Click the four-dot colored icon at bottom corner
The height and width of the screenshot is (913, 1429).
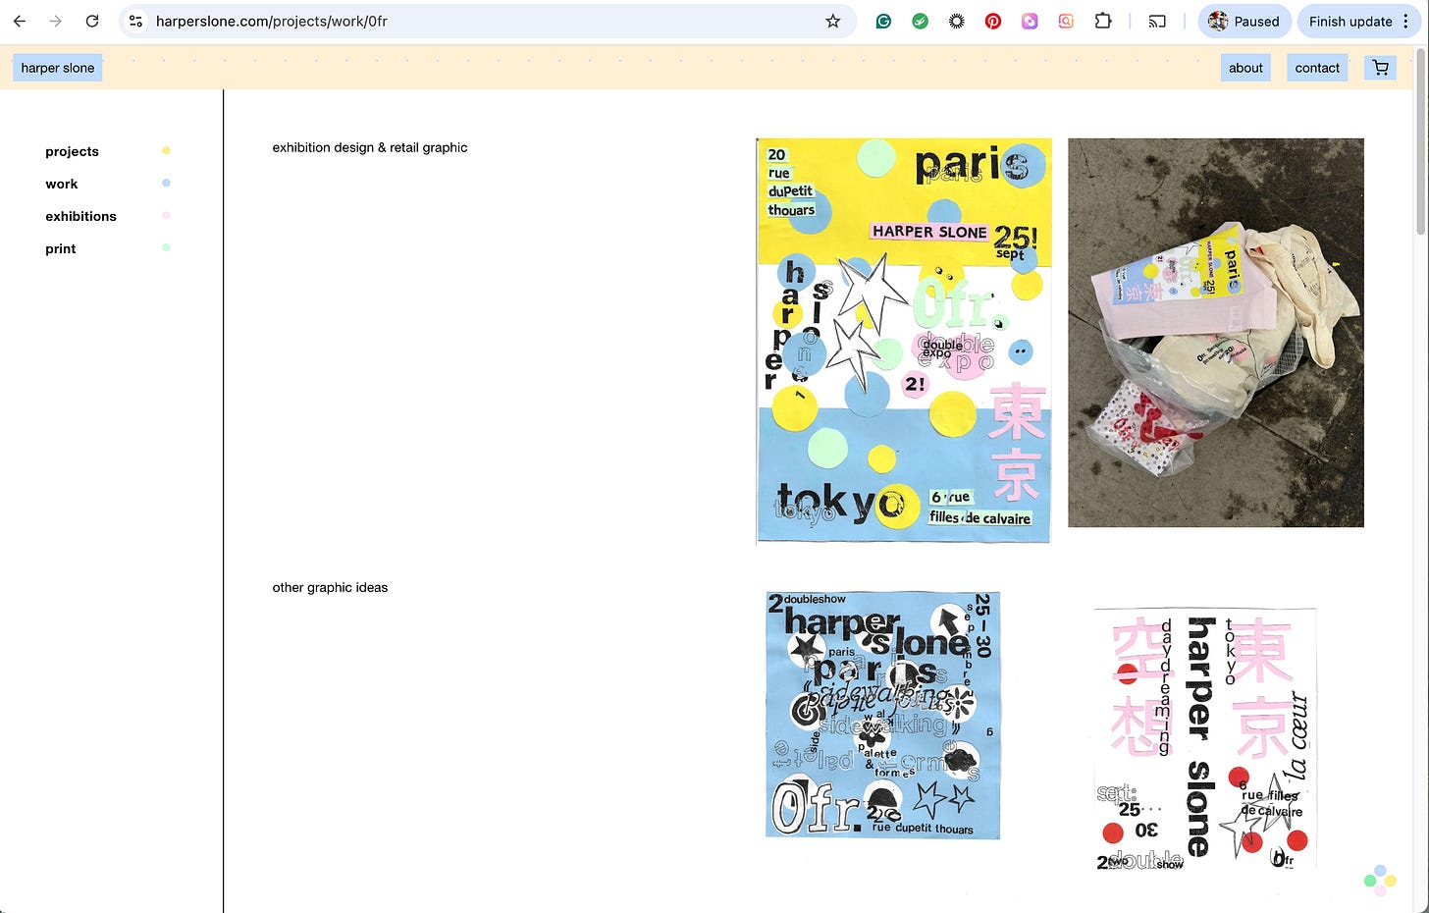coord(1380,881)
